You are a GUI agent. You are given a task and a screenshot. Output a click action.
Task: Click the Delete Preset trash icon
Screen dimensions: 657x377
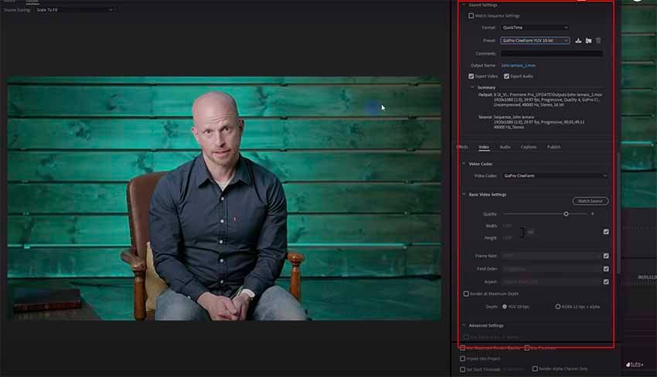tap(598, 40)
